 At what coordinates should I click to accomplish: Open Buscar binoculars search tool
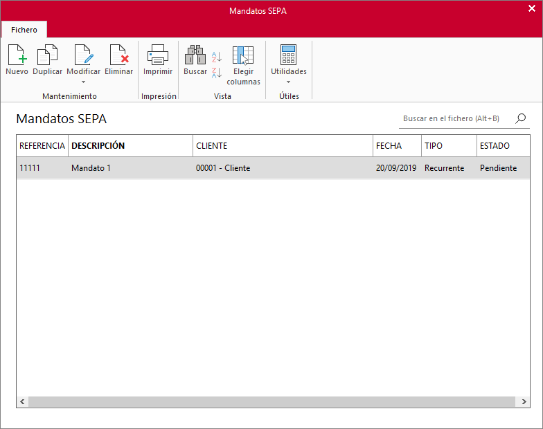pos(195,55)
